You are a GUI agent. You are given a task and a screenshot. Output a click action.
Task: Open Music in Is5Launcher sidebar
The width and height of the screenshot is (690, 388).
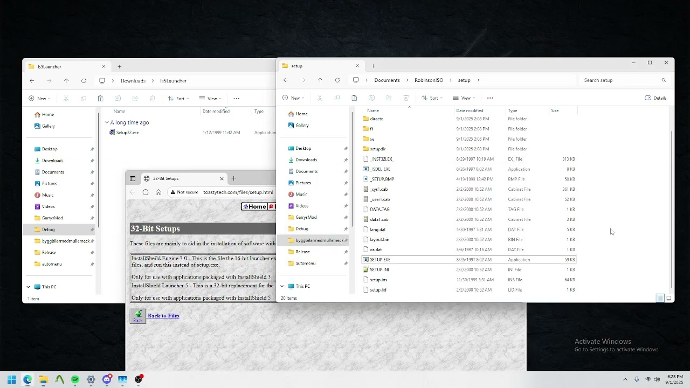coord(47,195)
